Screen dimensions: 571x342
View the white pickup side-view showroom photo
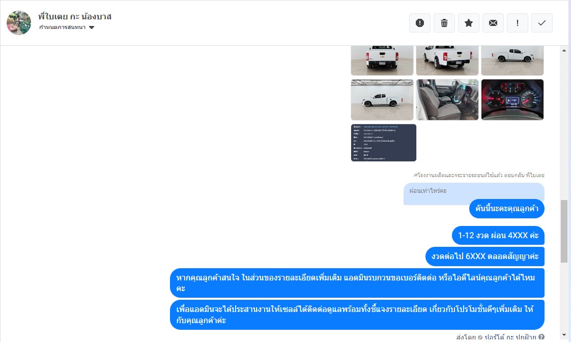click(x=382, y=99)
